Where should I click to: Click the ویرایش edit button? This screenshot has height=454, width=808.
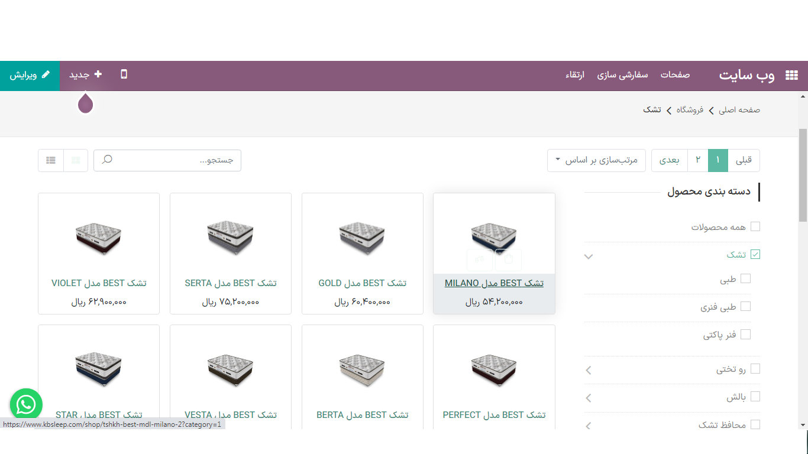coord(30,75)
